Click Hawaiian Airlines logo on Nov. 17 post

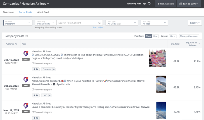click(26, 105)
